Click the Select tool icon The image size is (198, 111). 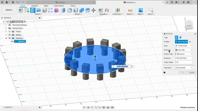point(151,10)
